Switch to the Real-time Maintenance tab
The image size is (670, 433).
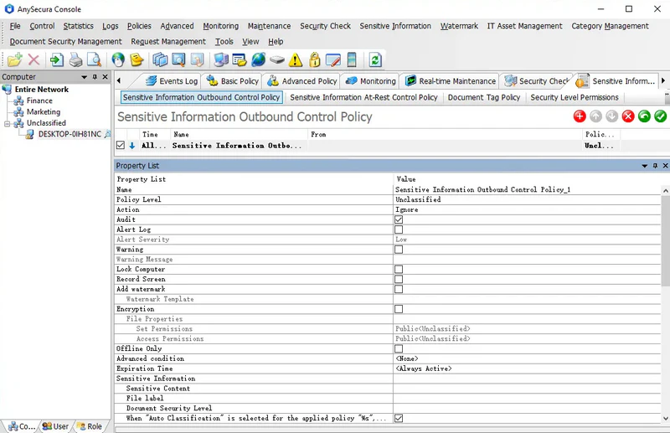451,80
